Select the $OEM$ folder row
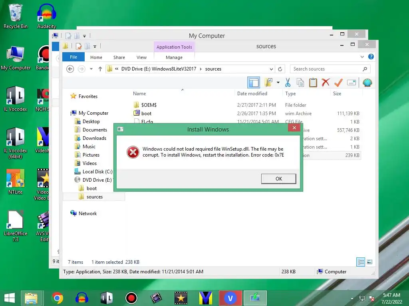The width and height of the screenshot is (409, 306). (x=246, y=105)
